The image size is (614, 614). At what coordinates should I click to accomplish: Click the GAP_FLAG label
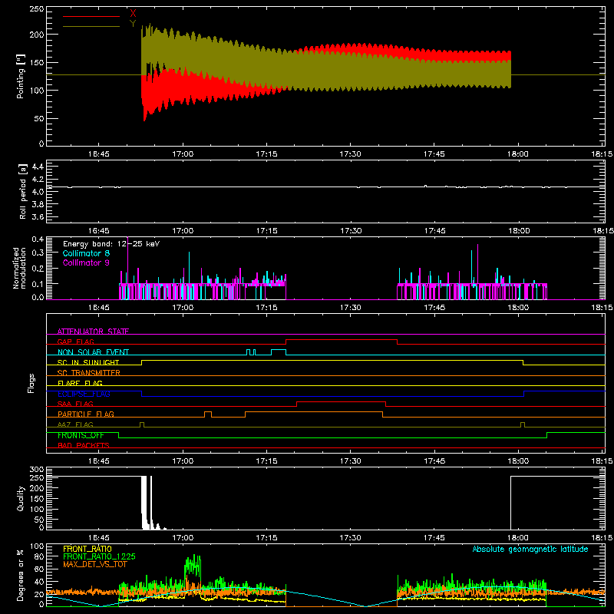[x=75, y=342]
